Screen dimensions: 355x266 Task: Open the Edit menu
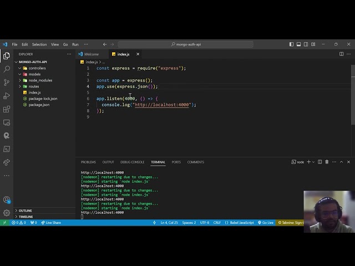(24, 44)
